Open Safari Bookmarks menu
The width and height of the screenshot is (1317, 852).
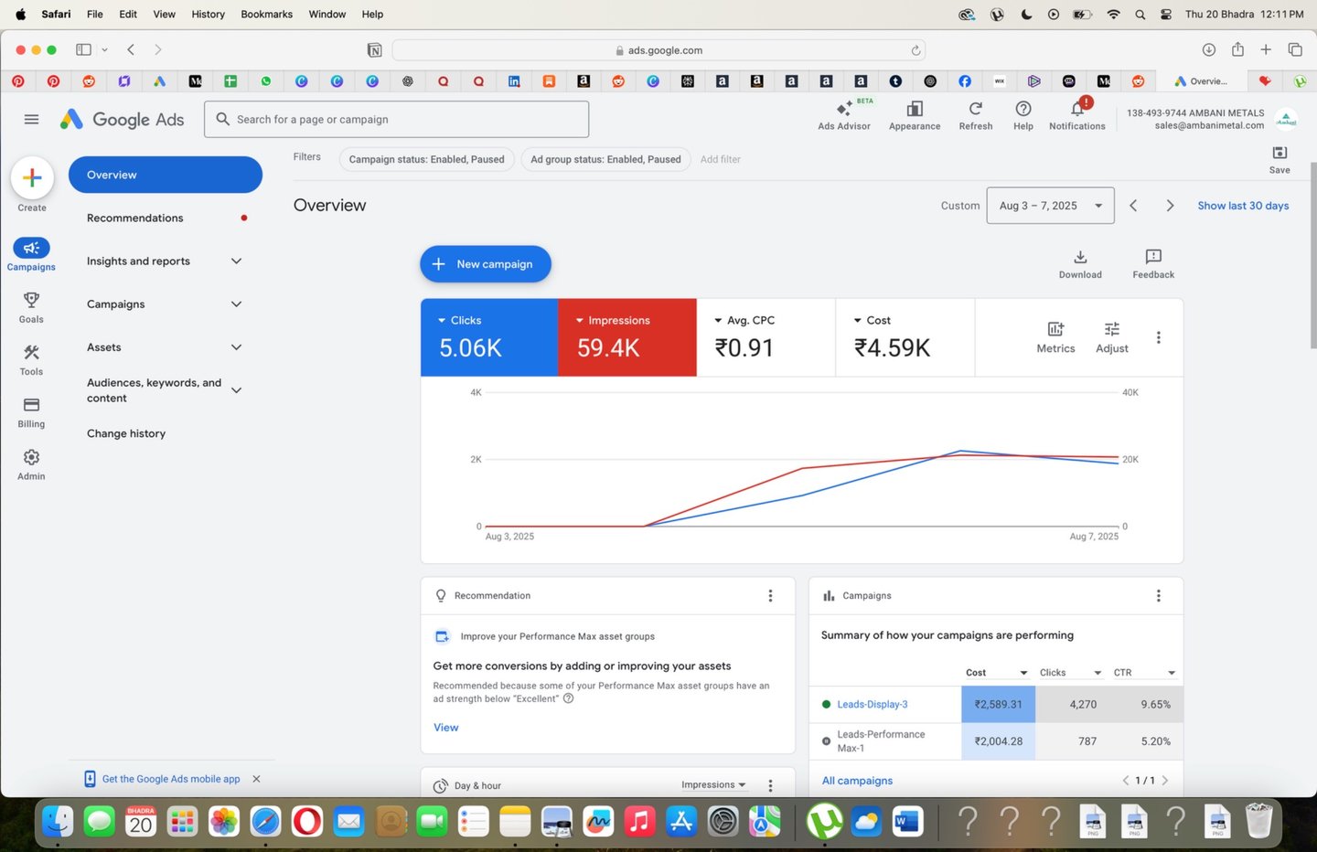266,14
